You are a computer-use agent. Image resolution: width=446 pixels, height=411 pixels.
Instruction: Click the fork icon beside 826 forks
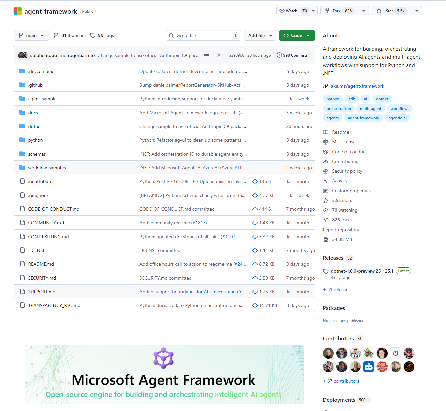coord(326,220)
